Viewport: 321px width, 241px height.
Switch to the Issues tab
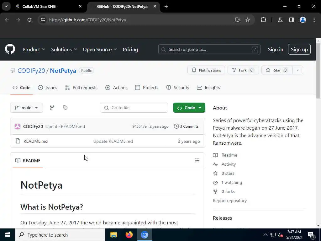(x=48, y=88)
